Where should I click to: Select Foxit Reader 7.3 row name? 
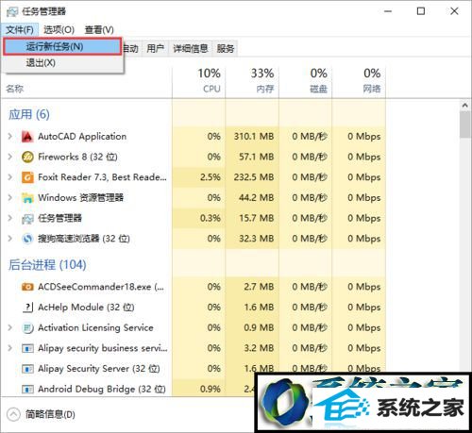(102, 177)
